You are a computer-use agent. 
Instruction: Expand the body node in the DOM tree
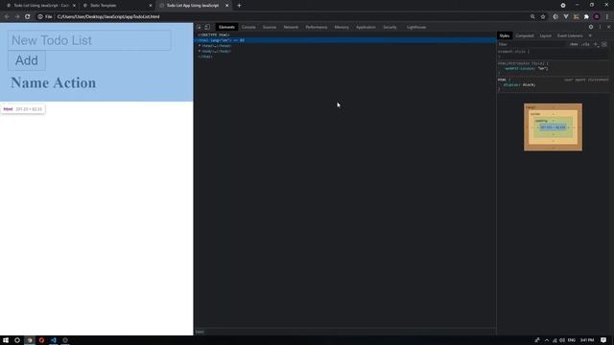click(x=200, y=51)
